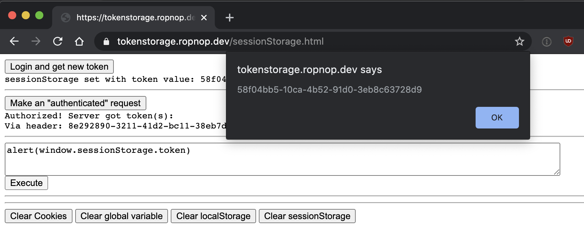
Task: Click the info circle extension icon
Action: pos(546,42)
